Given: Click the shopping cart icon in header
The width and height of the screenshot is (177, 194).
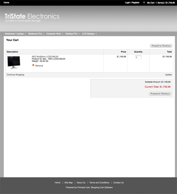Looking at the screenshot, I should pyautogui.click(x=144, y=3).
